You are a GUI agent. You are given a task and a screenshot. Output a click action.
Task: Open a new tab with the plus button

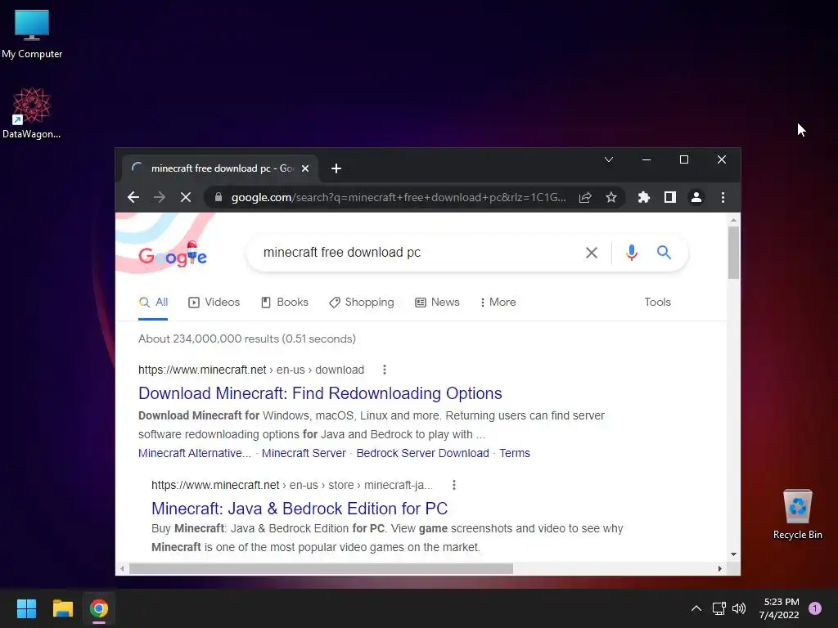(336, 168)
